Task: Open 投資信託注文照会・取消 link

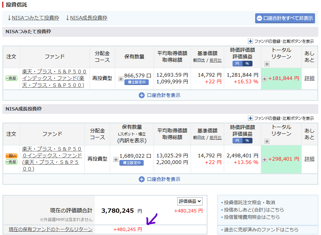Action: 249,202
